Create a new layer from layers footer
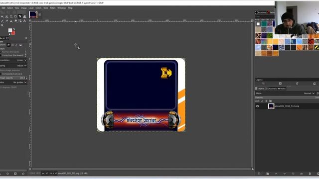The height and width of the screenshot is (179, 319). (259, 174)
